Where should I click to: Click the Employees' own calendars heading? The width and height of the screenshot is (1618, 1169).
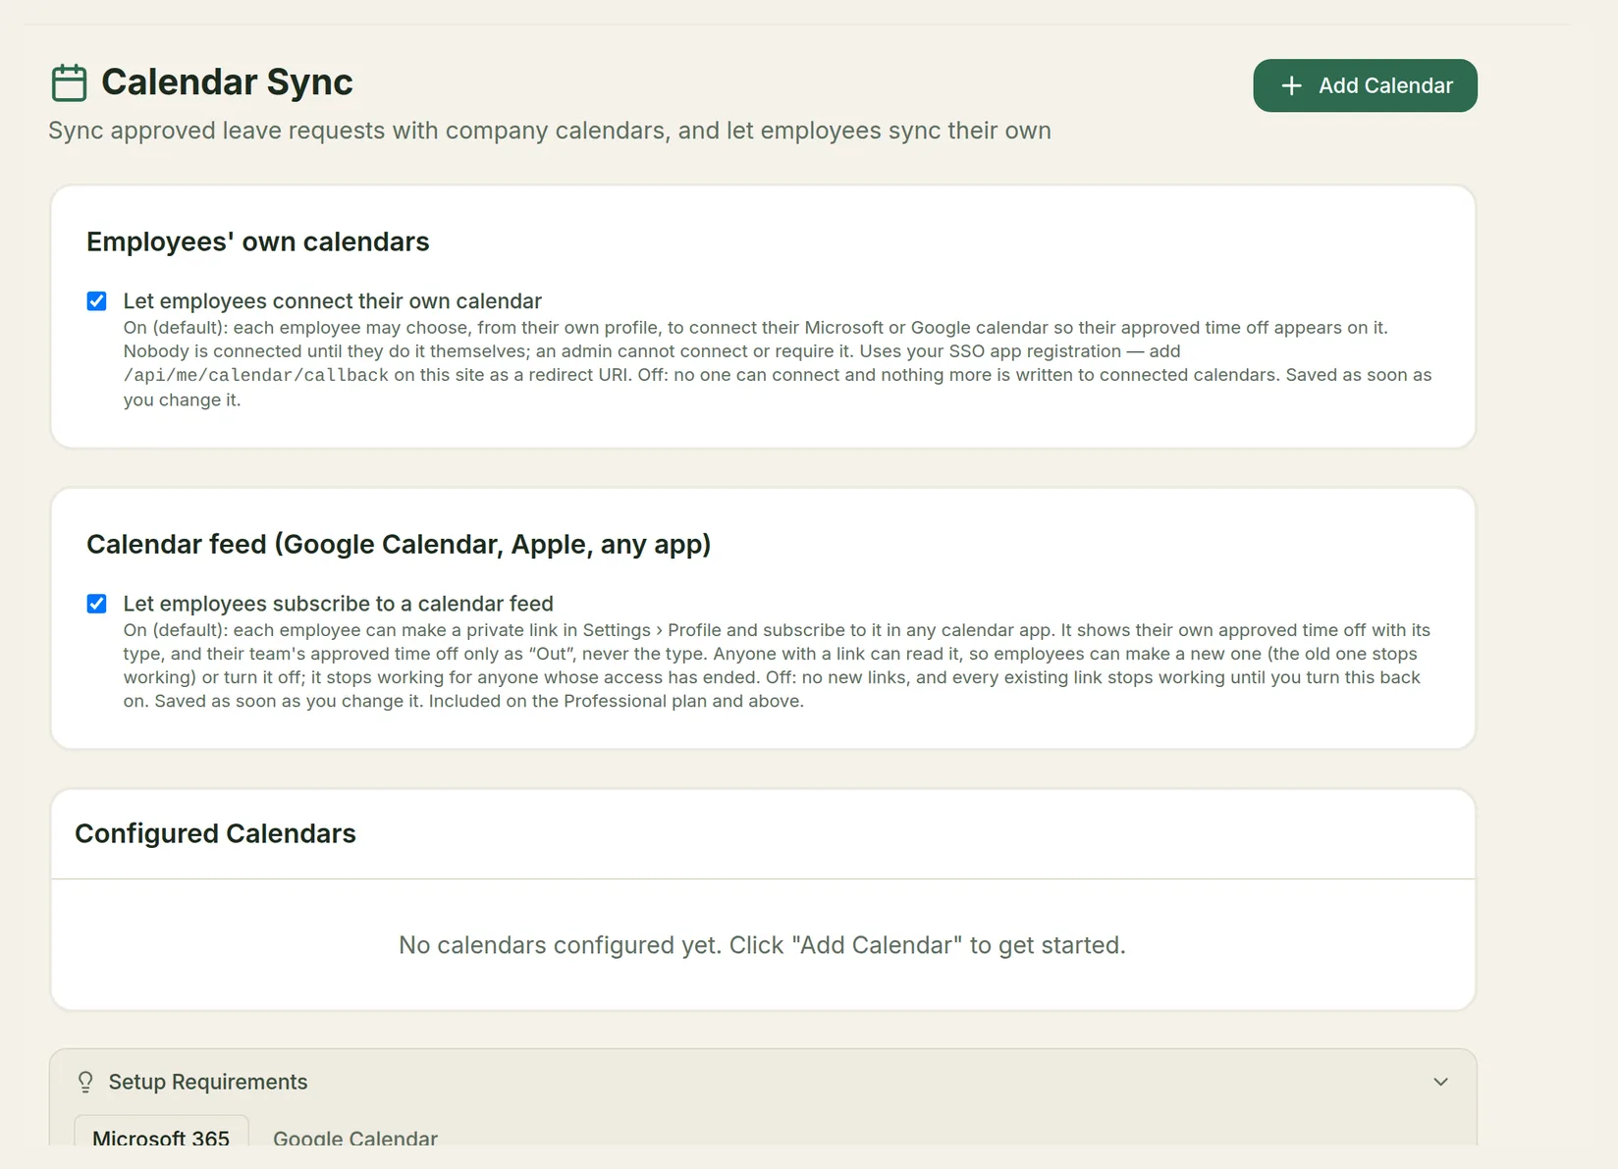click(258, 241)
